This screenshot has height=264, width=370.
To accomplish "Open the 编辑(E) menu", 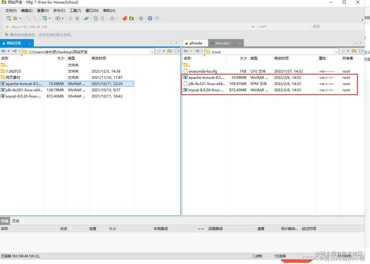I will point(27,10).
